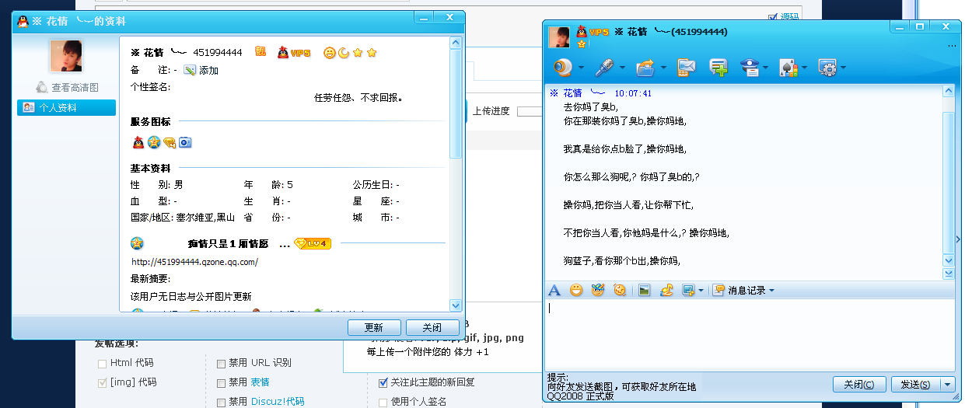Click the send file folder icon
Screen dimensions: 965x408
pos(645,68)
